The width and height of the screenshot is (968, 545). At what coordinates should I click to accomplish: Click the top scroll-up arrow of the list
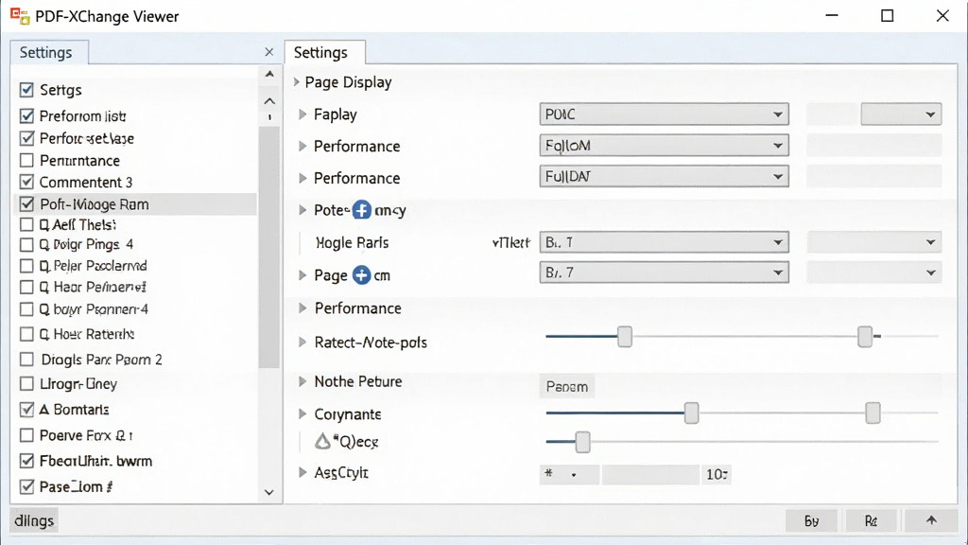point(269,74)
